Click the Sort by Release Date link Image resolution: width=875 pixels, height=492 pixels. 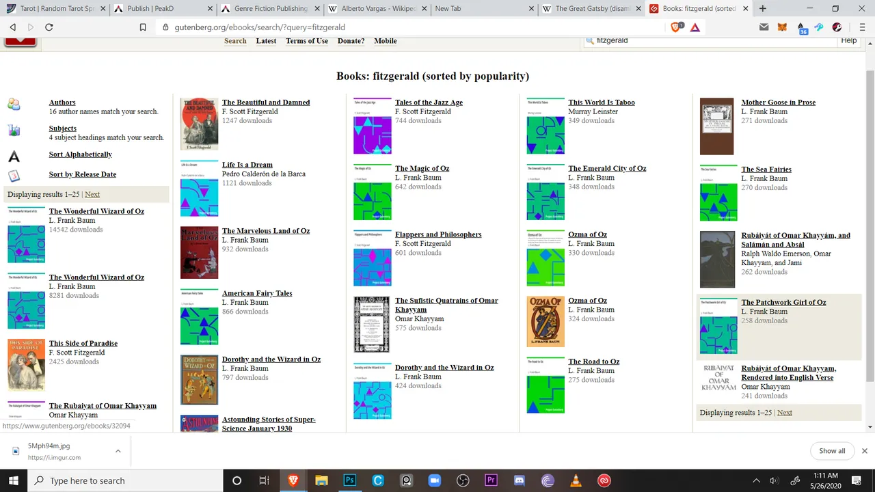point(83,174)
